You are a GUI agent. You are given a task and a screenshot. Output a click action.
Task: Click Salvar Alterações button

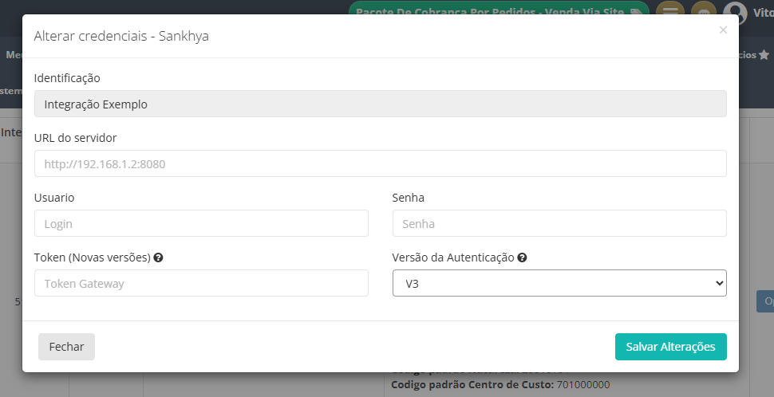670,347
